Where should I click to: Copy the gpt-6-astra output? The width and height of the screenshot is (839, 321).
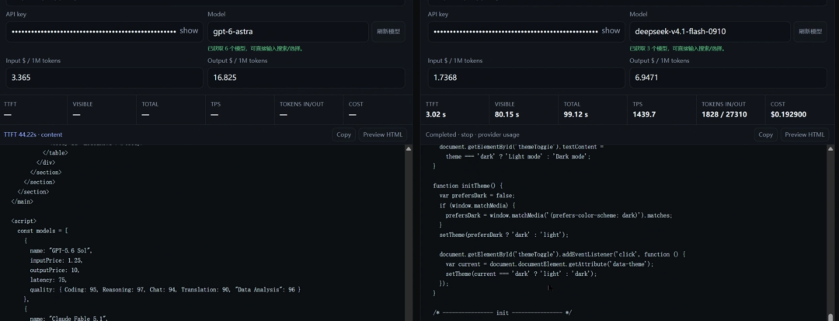click(x=343, y=134)
